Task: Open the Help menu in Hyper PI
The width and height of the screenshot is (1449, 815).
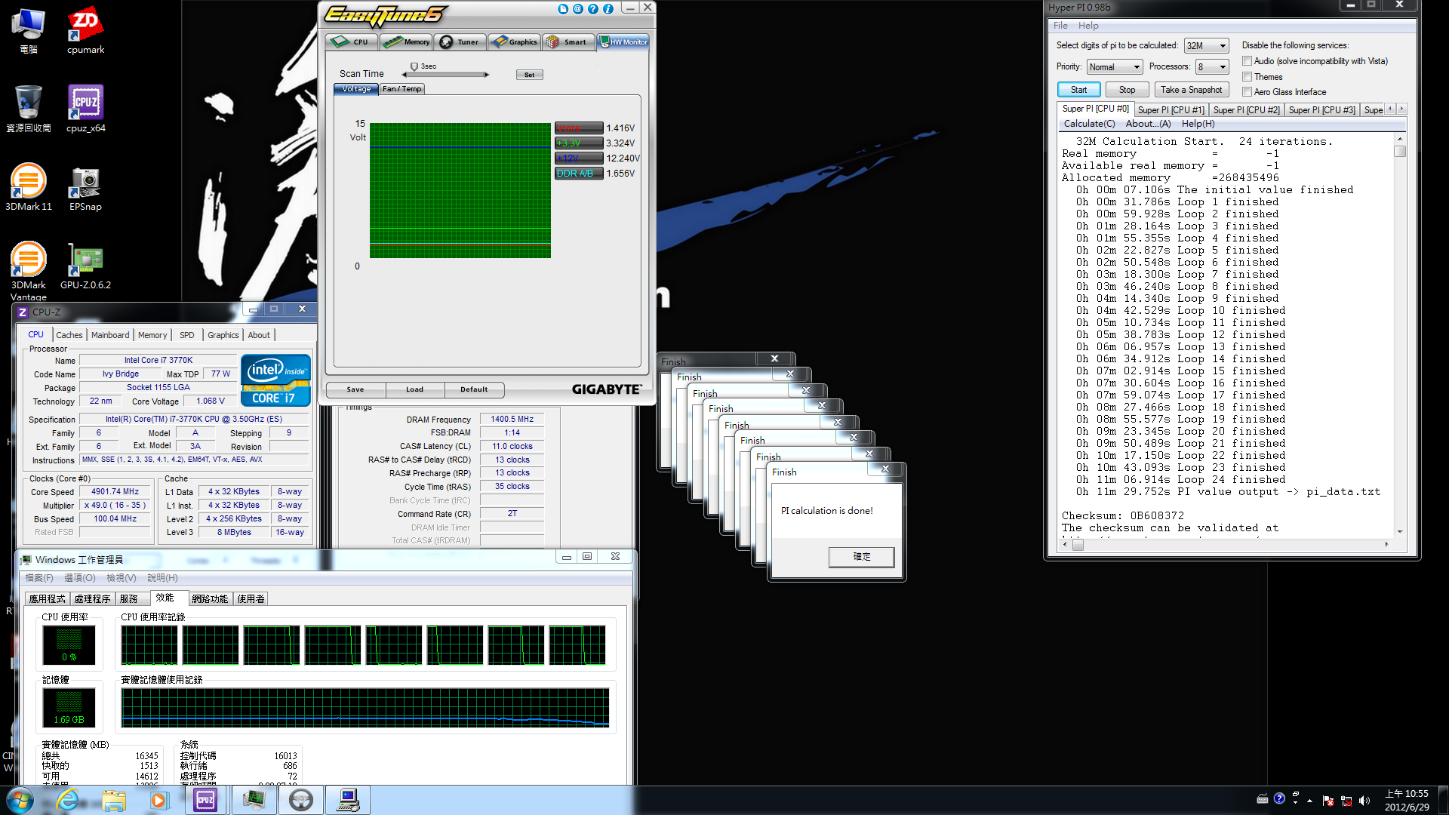Action: point(1088,26)
